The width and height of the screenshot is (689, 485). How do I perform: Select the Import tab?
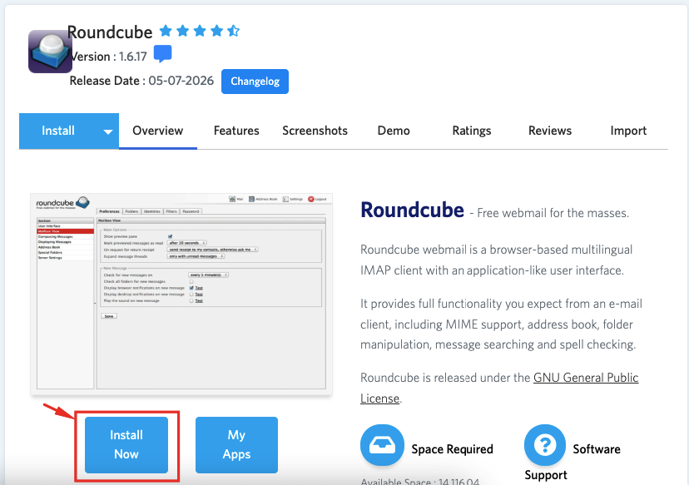[628, 131]
